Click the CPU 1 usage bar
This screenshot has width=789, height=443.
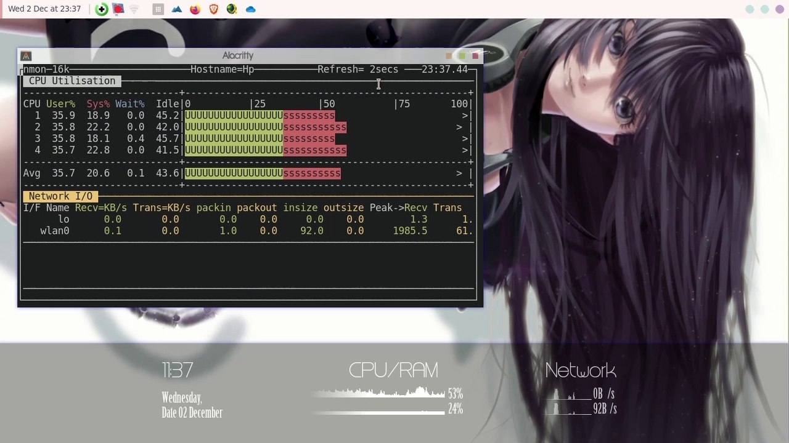click(260, 116)
